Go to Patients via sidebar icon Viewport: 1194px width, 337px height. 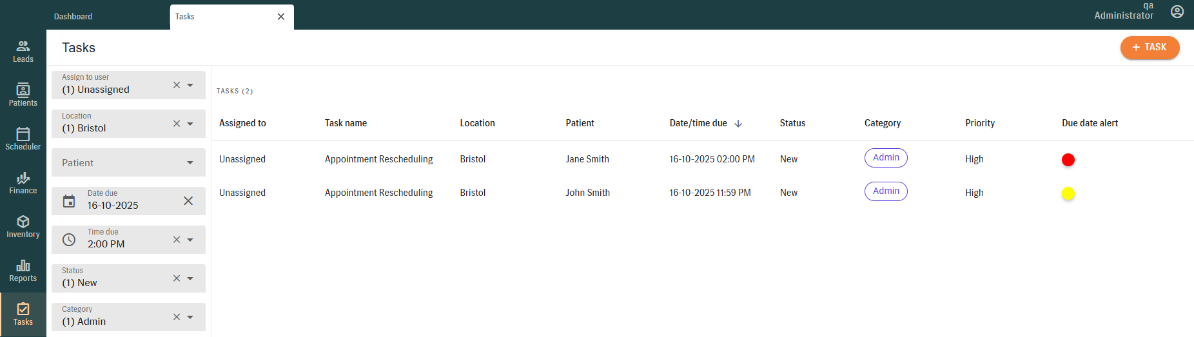(23, 95)
